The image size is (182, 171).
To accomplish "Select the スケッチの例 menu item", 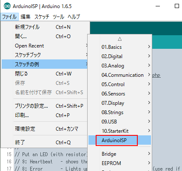I will coord(45,64).
